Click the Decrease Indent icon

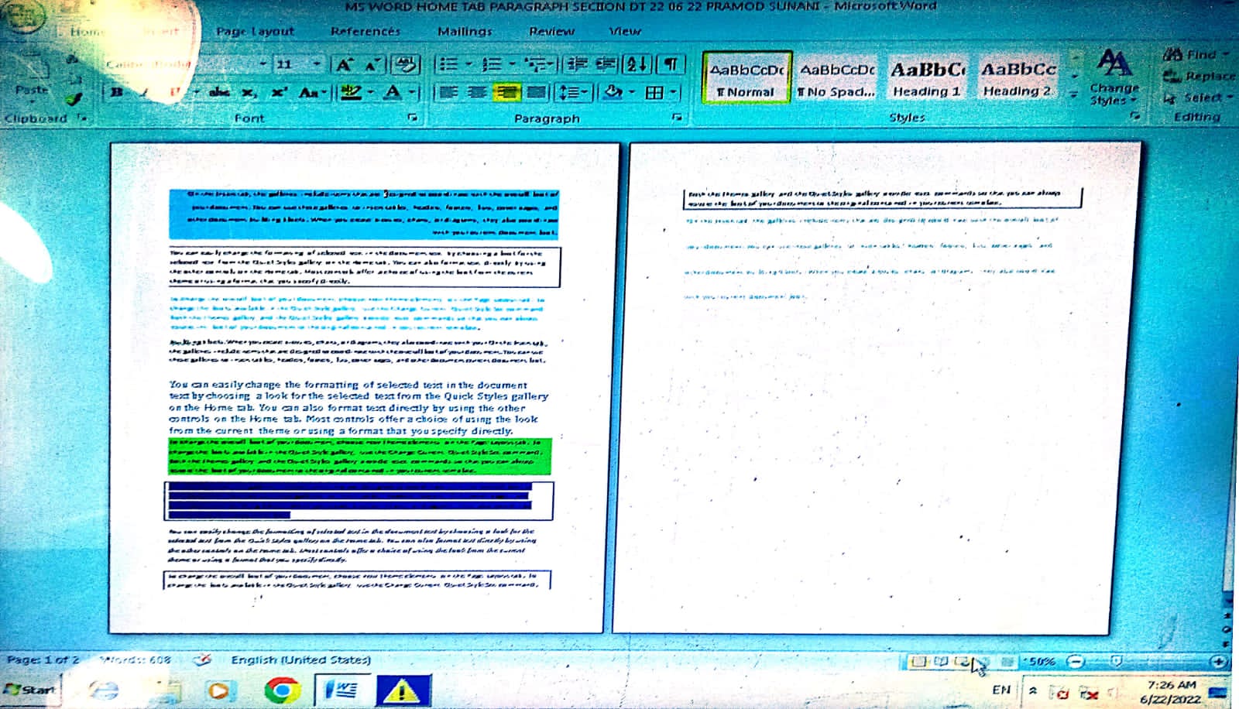576,64
